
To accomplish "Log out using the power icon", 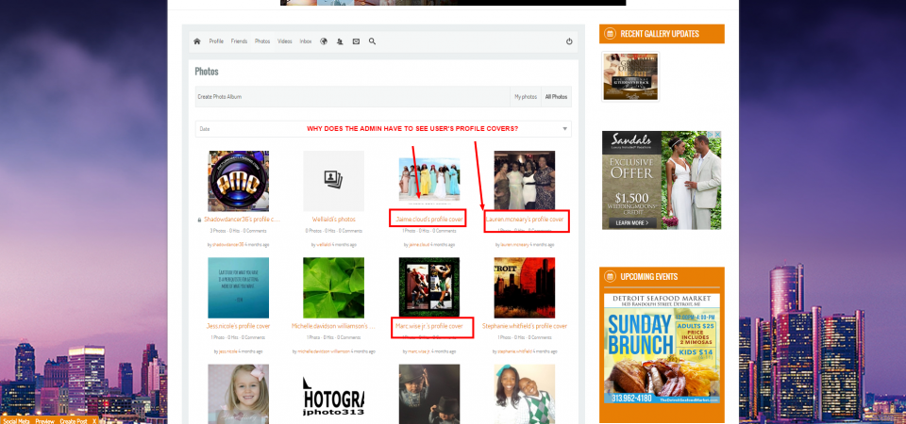I will 569,41.
